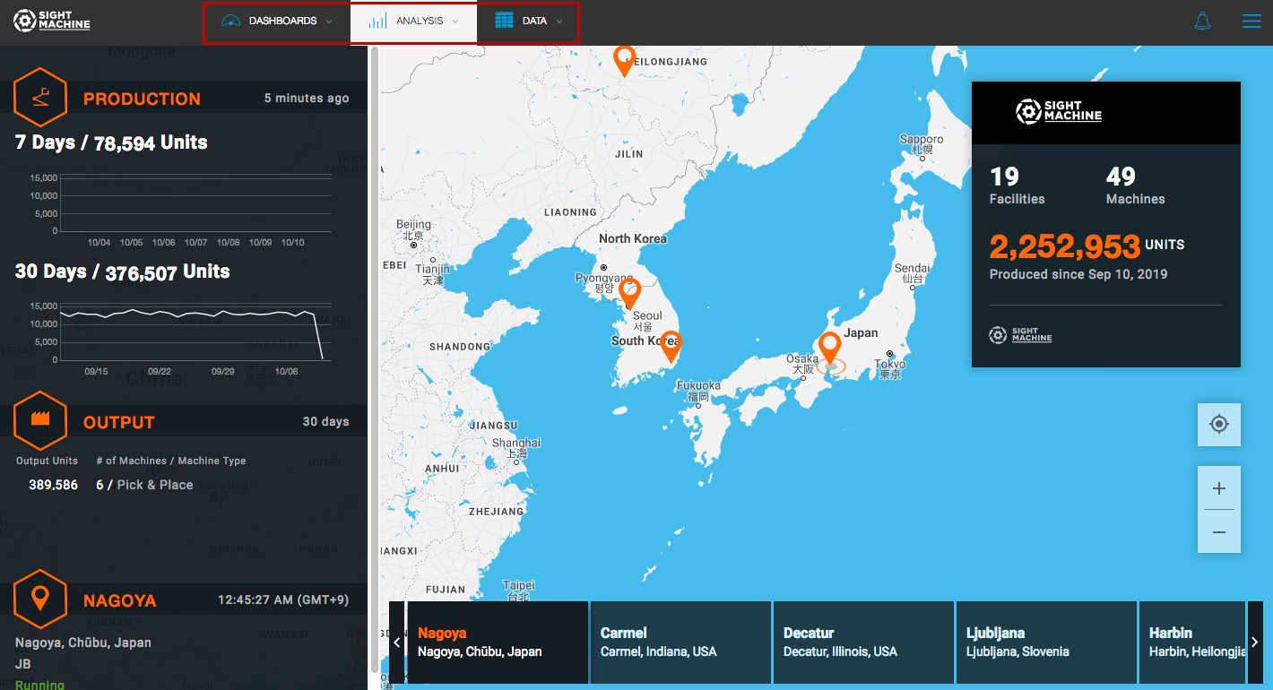Click the "Output Units" column label
This screenshot has width=1273, height=690.
(47, 461)
